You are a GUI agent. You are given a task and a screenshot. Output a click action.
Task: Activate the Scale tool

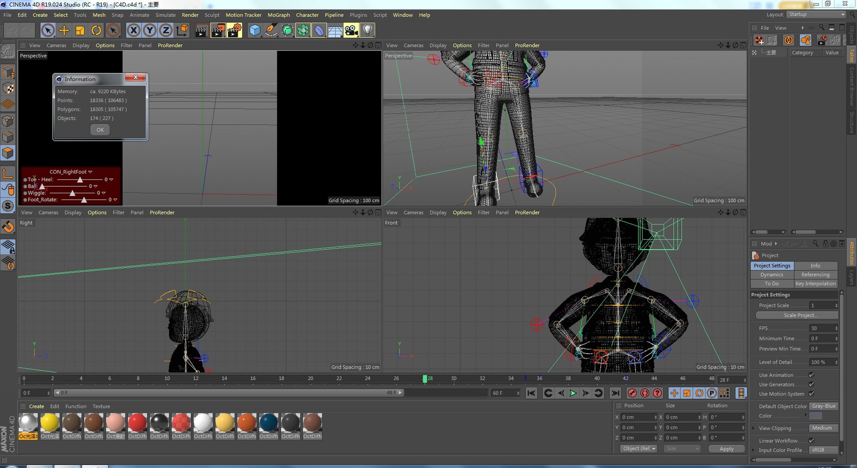point(80,30)
